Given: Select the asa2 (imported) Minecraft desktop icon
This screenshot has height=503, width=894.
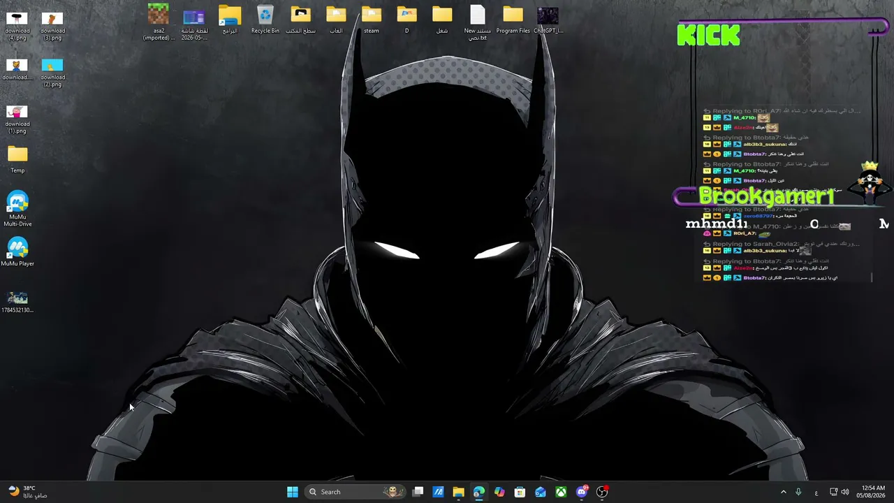Looking at the screenshot, I should point(159,22).
